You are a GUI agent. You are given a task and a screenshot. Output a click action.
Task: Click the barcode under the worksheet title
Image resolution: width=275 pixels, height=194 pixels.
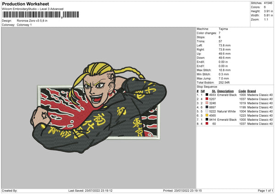point(40,15)
